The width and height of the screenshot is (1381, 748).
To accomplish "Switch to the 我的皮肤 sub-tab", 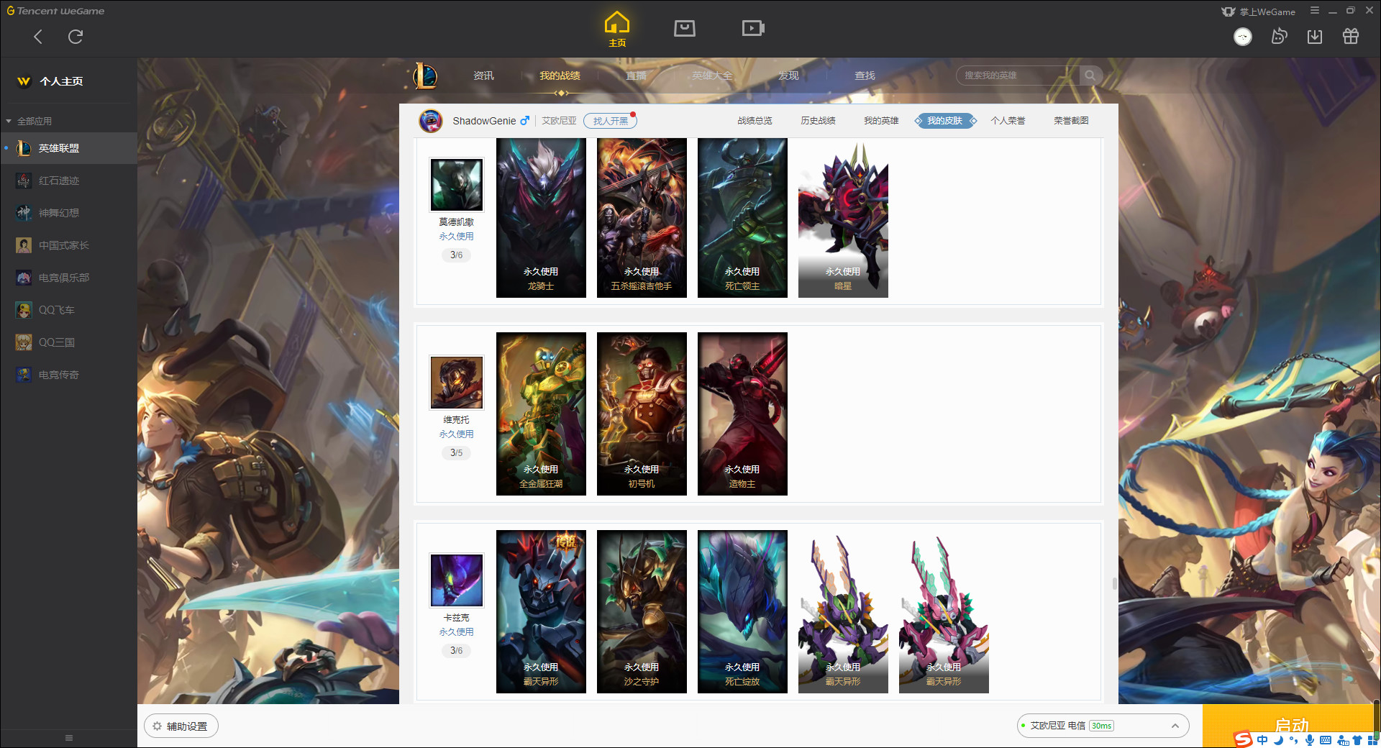I will [945, 121].
